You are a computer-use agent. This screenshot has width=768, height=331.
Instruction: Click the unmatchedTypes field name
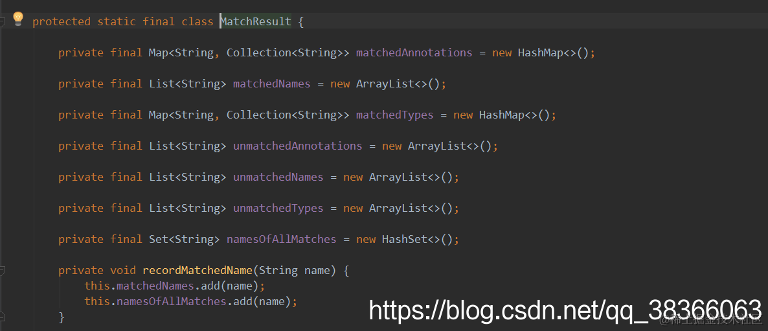pyautogui.click(x=278, y=208)
